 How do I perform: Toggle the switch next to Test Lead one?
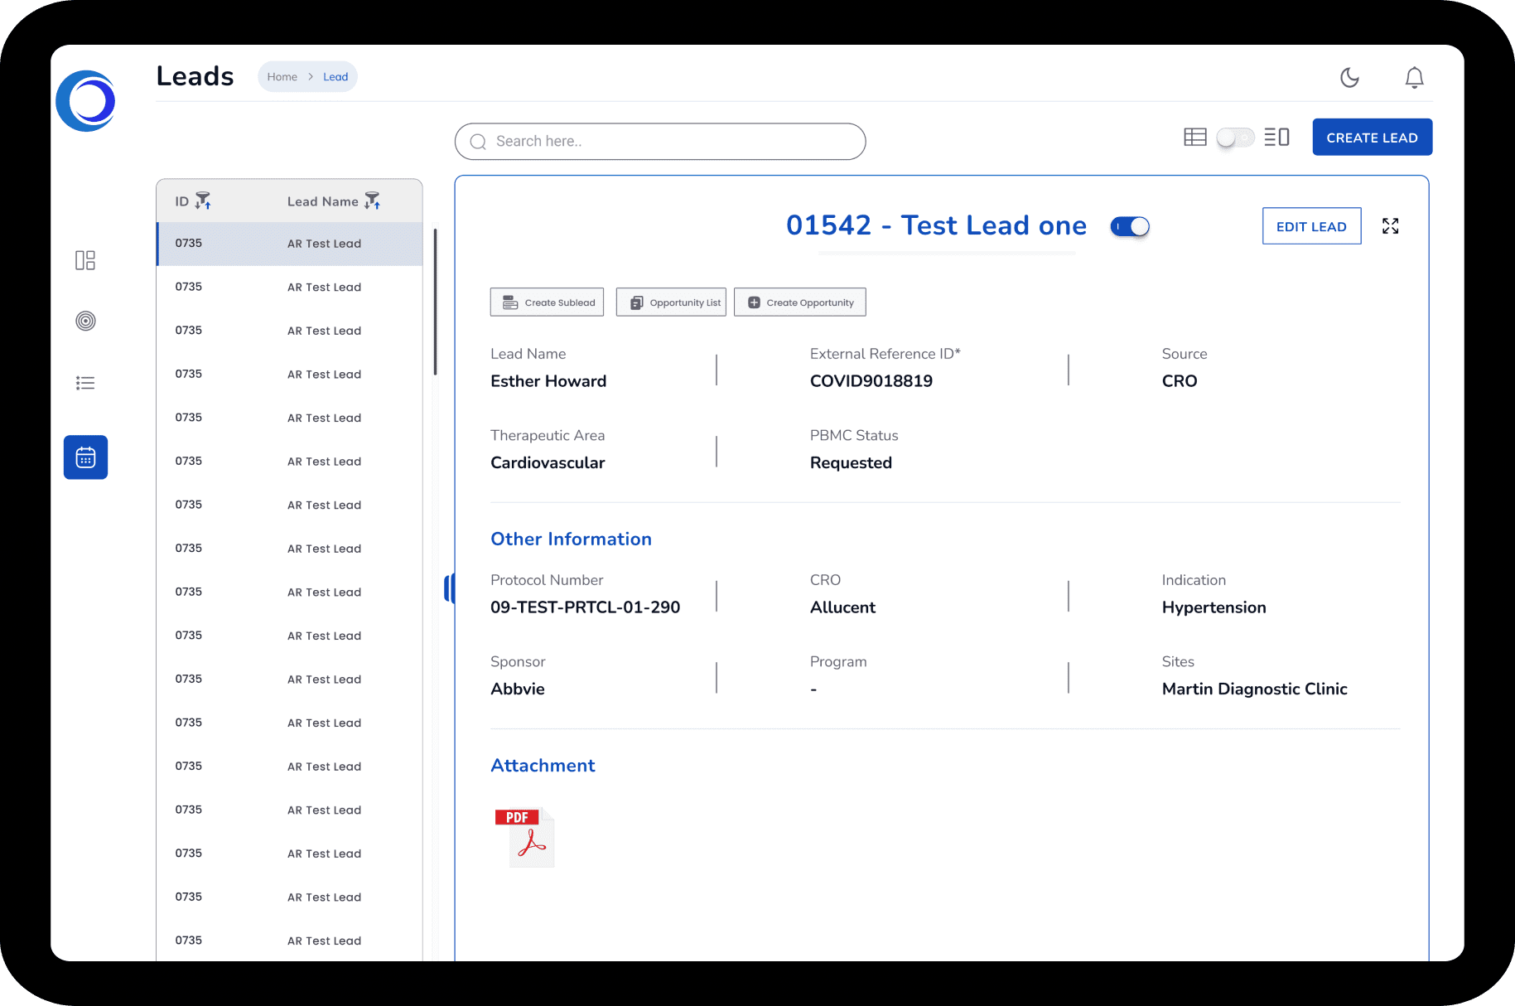1130,226
